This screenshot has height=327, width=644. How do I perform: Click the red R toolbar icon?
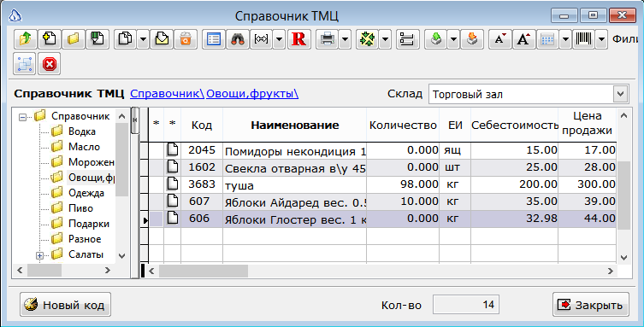(299, 39)
